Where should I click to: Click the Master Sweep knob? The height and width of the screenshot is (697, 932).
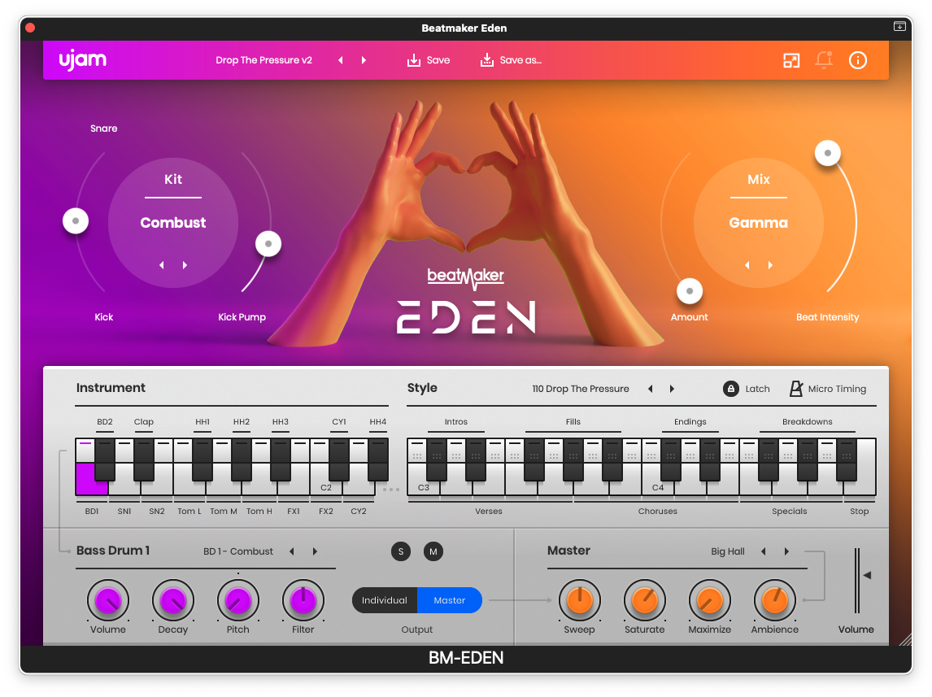[580, 600]
